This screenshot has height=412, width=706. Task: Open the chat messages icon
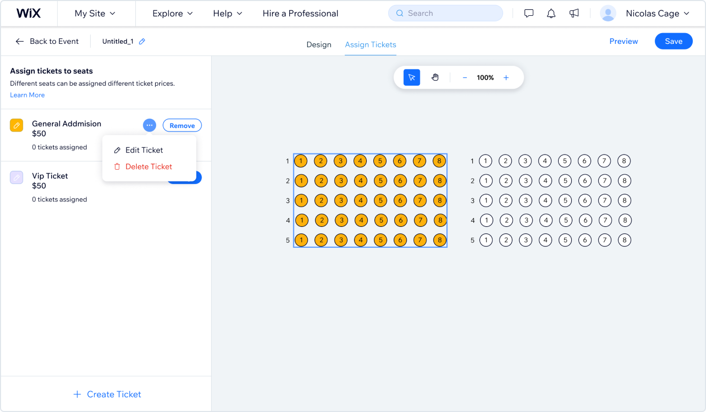point(529,14)
